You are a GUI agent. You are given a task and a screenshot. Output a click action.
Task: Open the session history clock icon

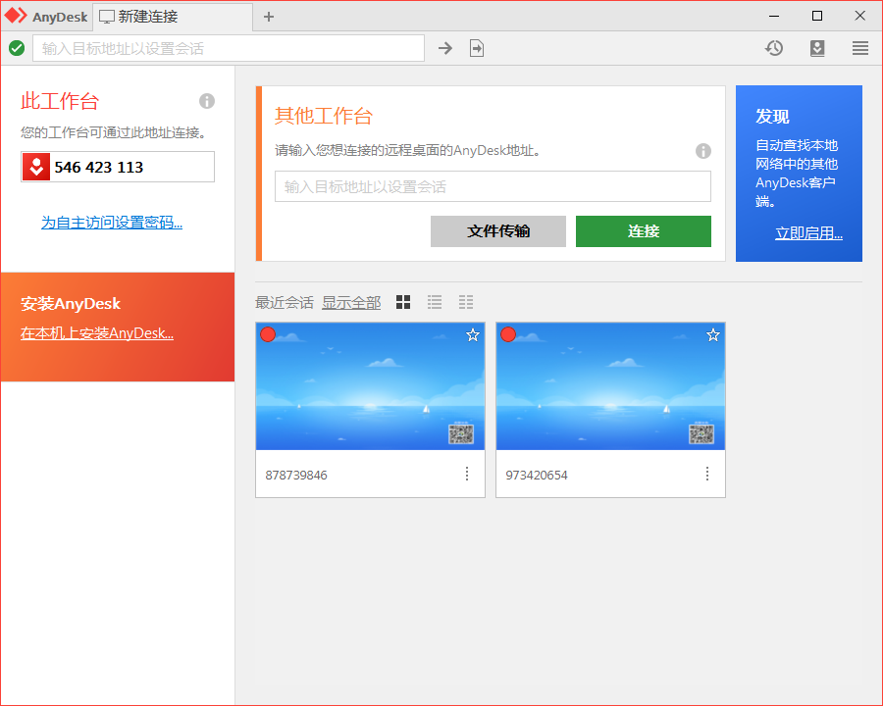click(774, 48)
